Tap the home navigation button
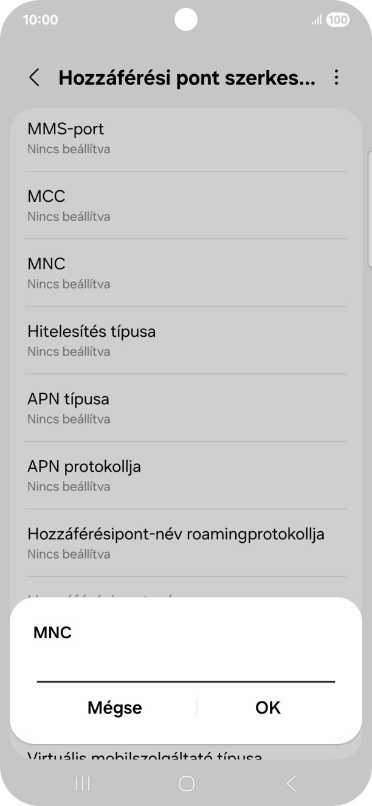The image size is (372, 806). [x=186, y=784]
